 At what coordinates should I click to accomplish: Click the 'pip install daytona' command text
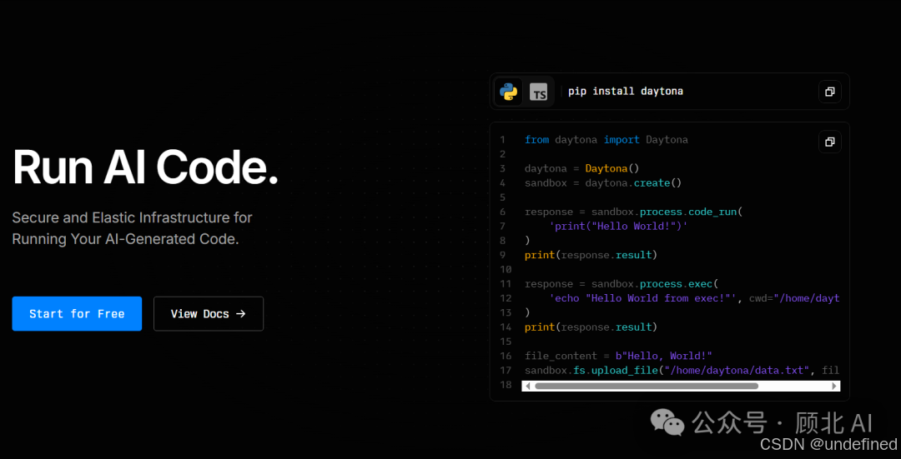[x=625, y=92]
